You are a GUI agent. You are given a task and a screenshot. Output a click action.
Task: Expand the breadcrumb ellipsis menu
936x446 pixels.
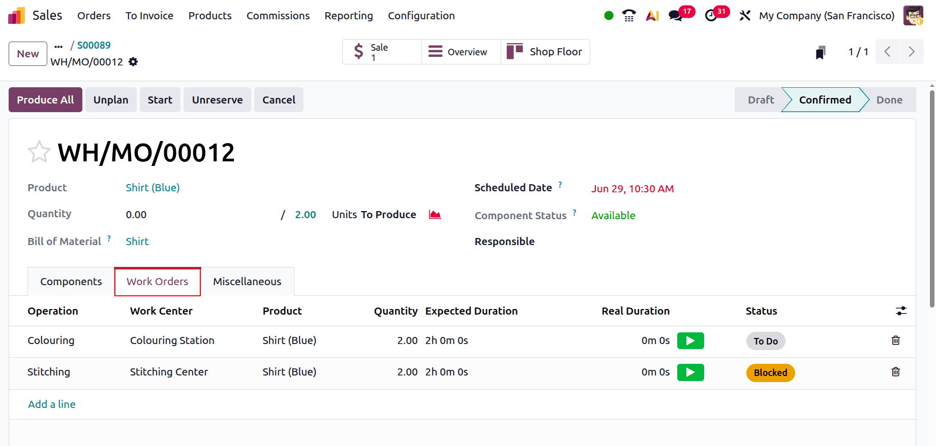click(x=58, y=46)
